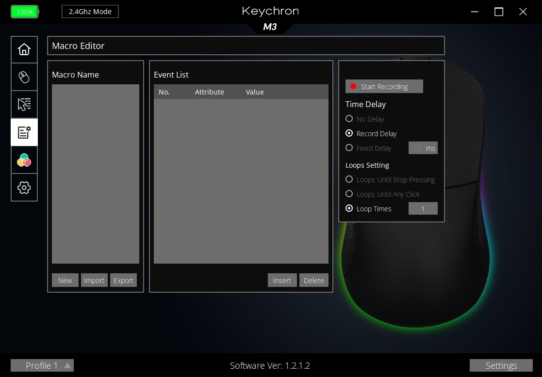Click the Macro Editor title bar
Viewport: 542px width, 377px height.
tap(246, 46)
